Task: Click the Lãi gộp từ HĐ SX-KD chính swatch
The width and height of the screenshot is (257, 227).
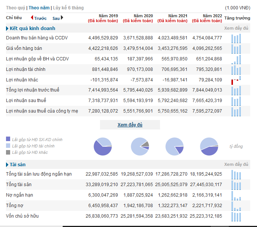Action: (8, 139)
